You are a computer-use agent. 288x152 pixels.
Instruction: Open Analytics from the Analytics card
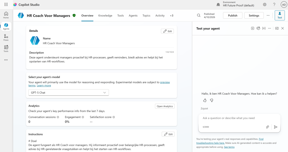(165, 106)
